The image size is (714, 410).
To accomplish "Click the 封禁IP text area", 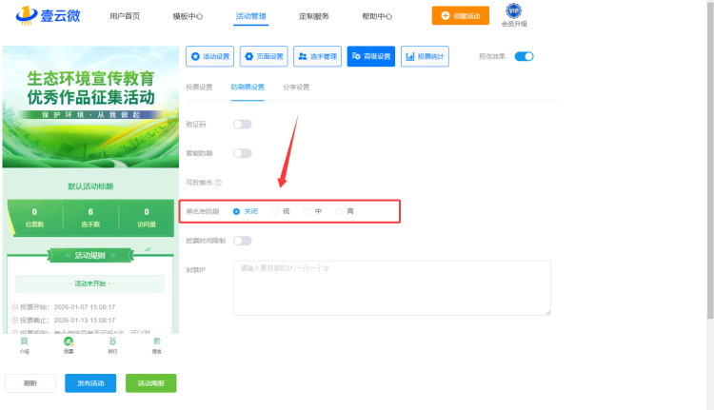I will (391, 287).
